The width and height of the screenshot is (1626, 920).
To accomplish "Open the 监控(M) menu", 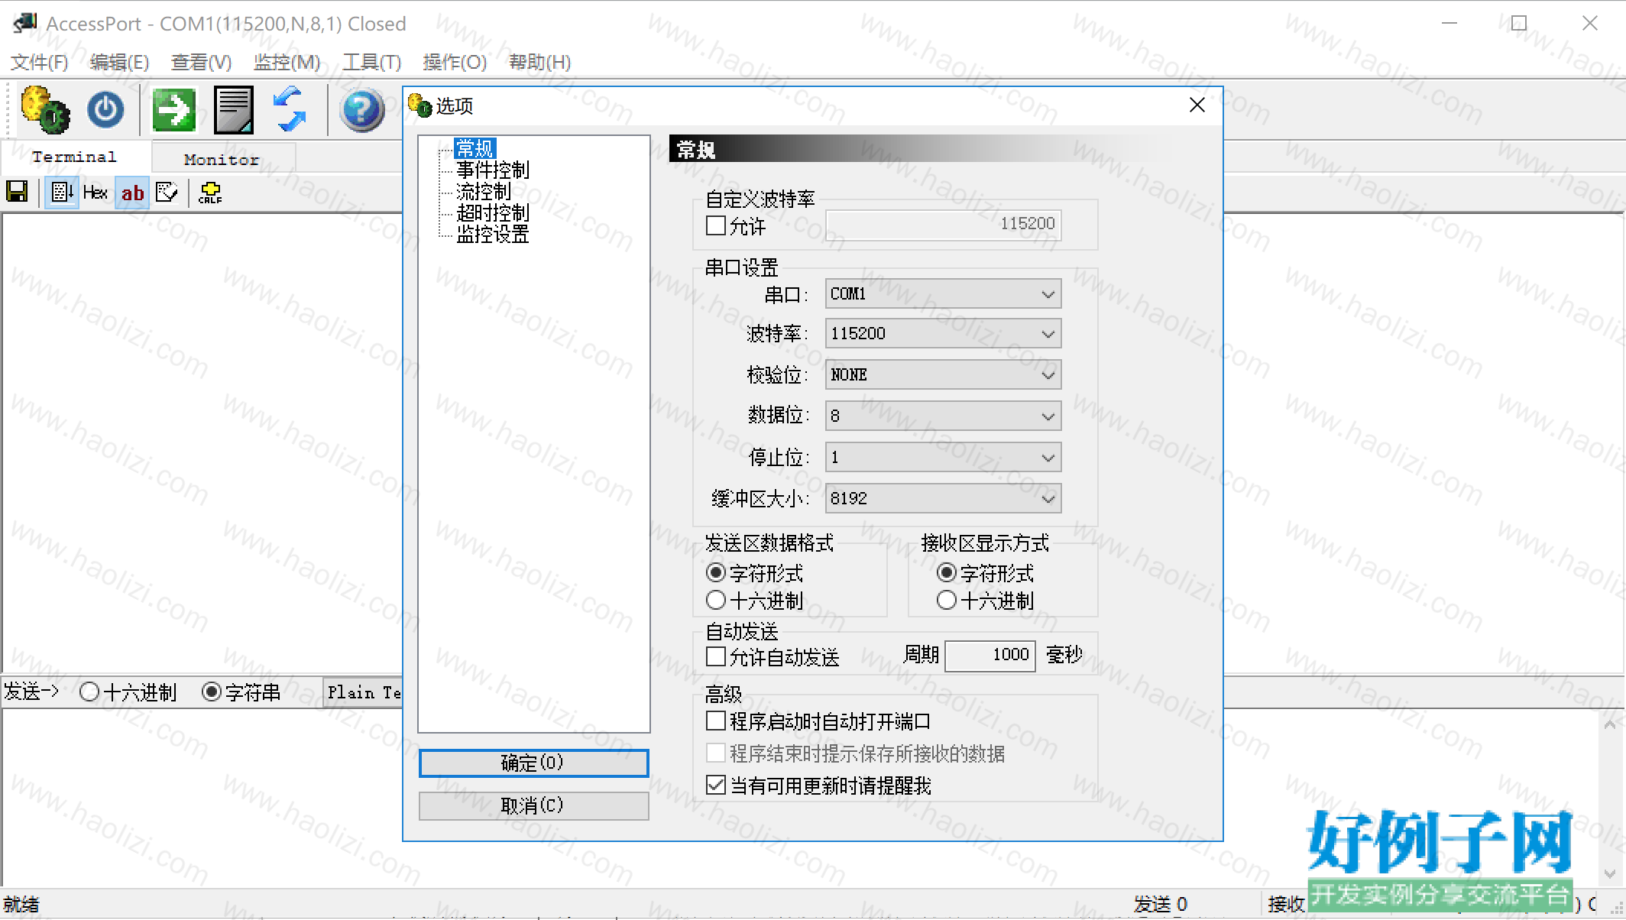I will point(287,62).
